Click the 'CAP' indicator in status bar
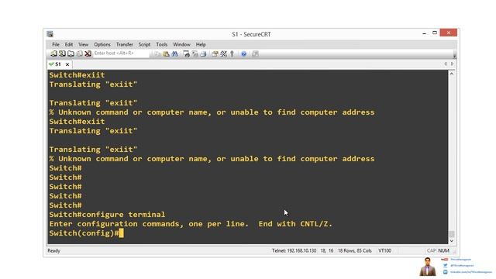The width and height of the screenshot is (496, 279). [x=431, y=250]
